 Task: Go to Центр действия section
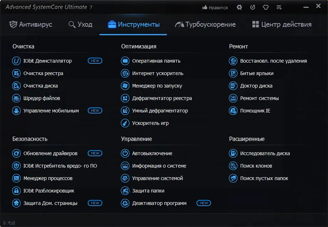[281, 25]
